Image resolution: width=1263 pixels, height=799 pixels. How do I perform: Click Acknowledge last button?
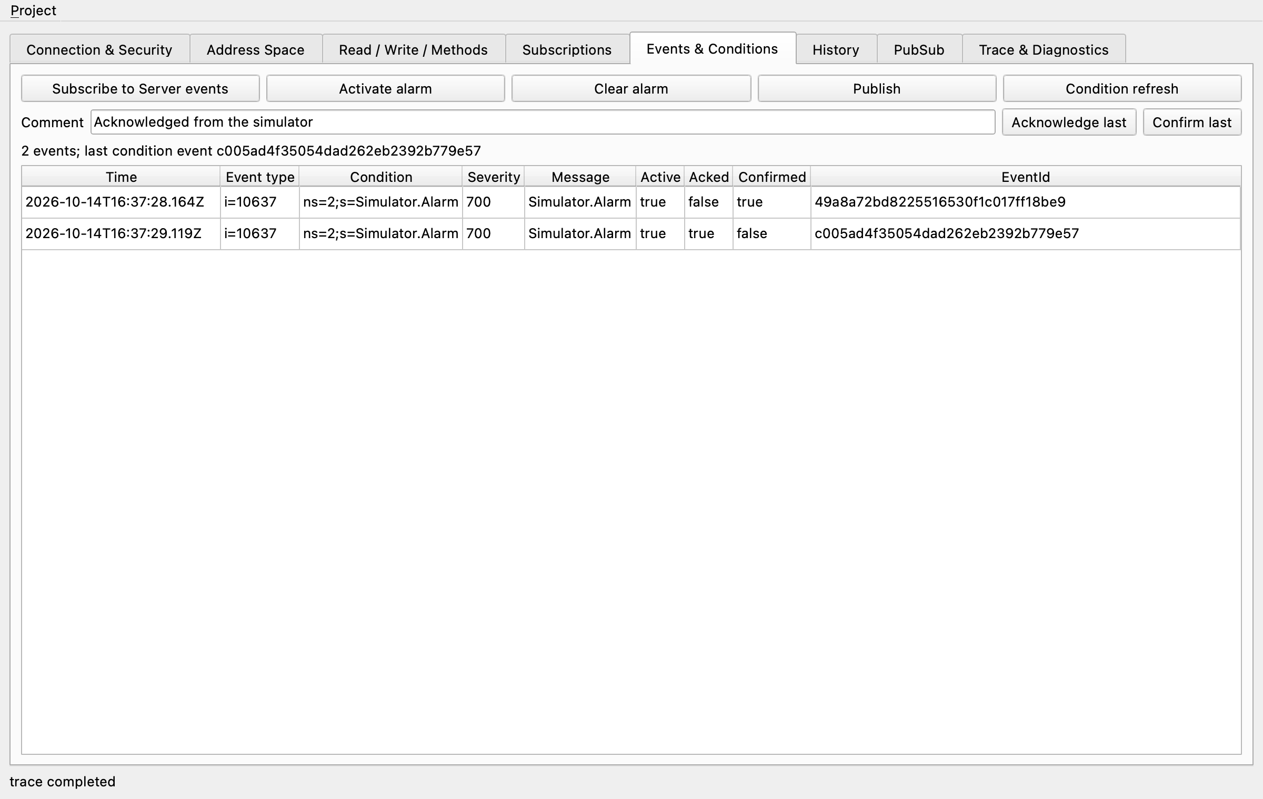(1069, 122)
